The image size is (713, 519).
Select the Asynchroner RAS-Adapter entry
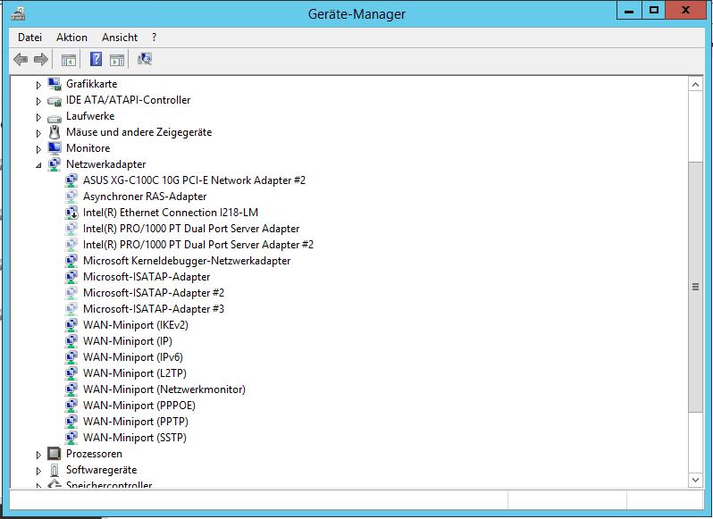(x=145, y=197)
